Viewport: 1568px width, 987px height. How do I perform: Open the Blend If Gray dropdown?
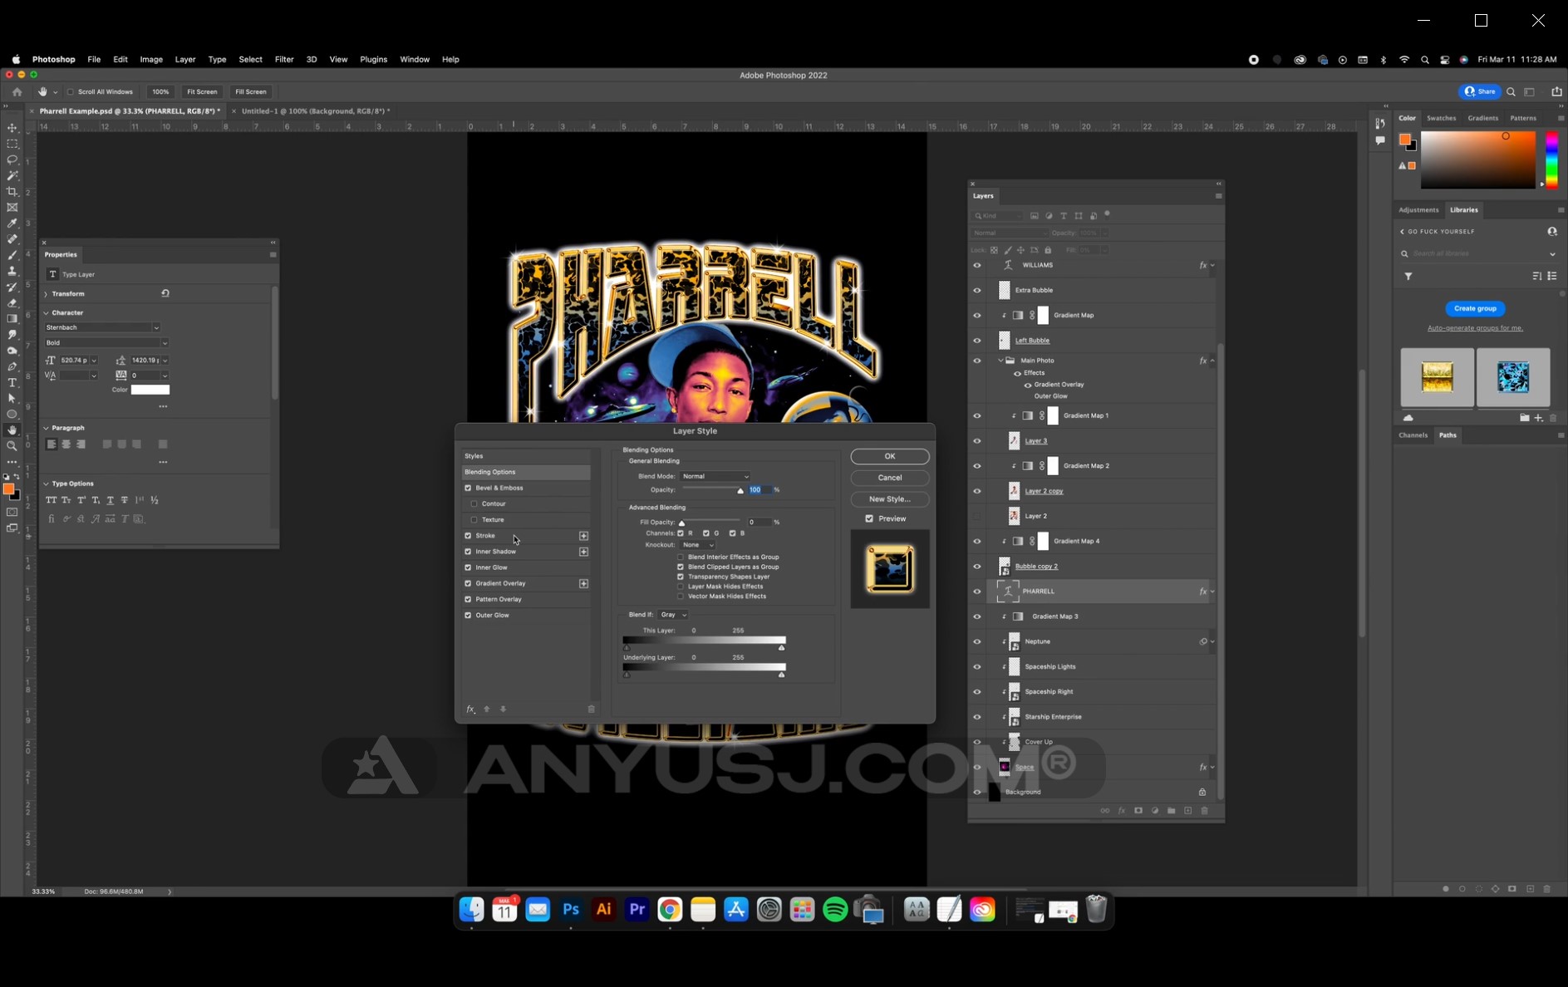pos(672,615)
